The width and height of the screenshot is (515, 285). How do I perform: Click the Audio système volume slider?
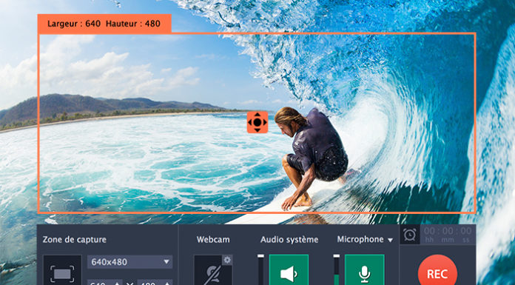pyautogui.click(x=260, y=270)
